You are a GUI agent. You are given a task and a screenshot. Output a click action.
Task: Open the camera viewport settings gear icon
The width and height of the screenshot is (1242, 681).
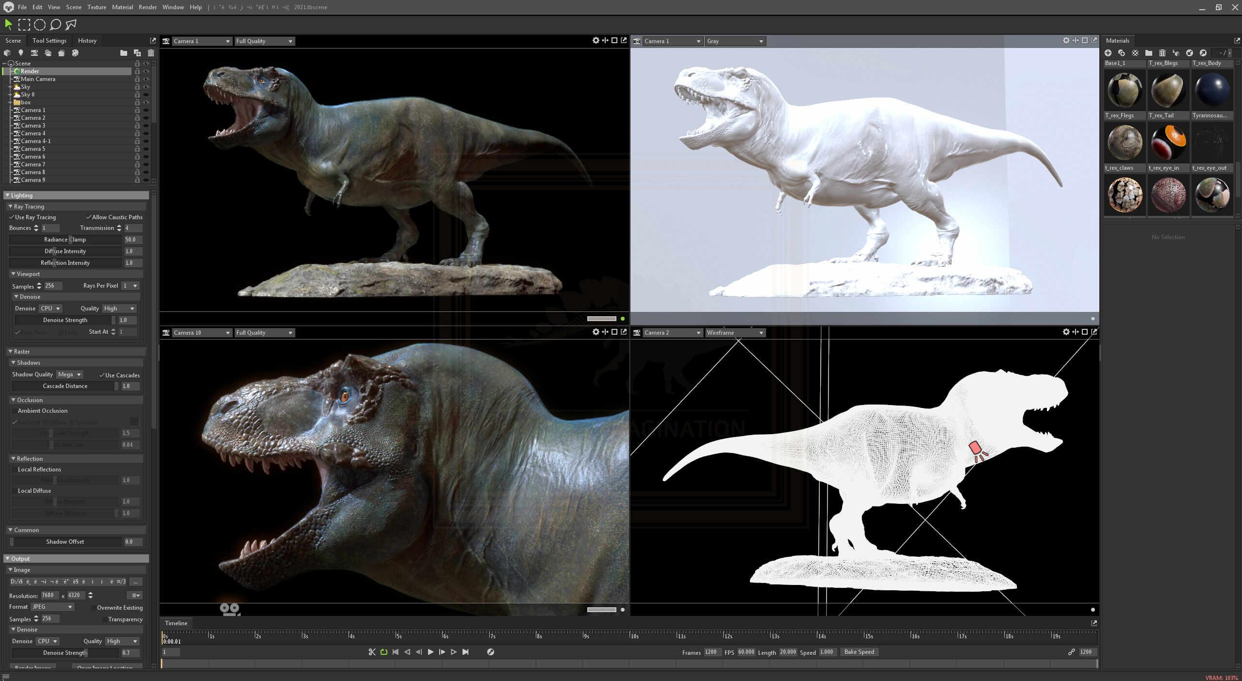(x=596, y=41)
